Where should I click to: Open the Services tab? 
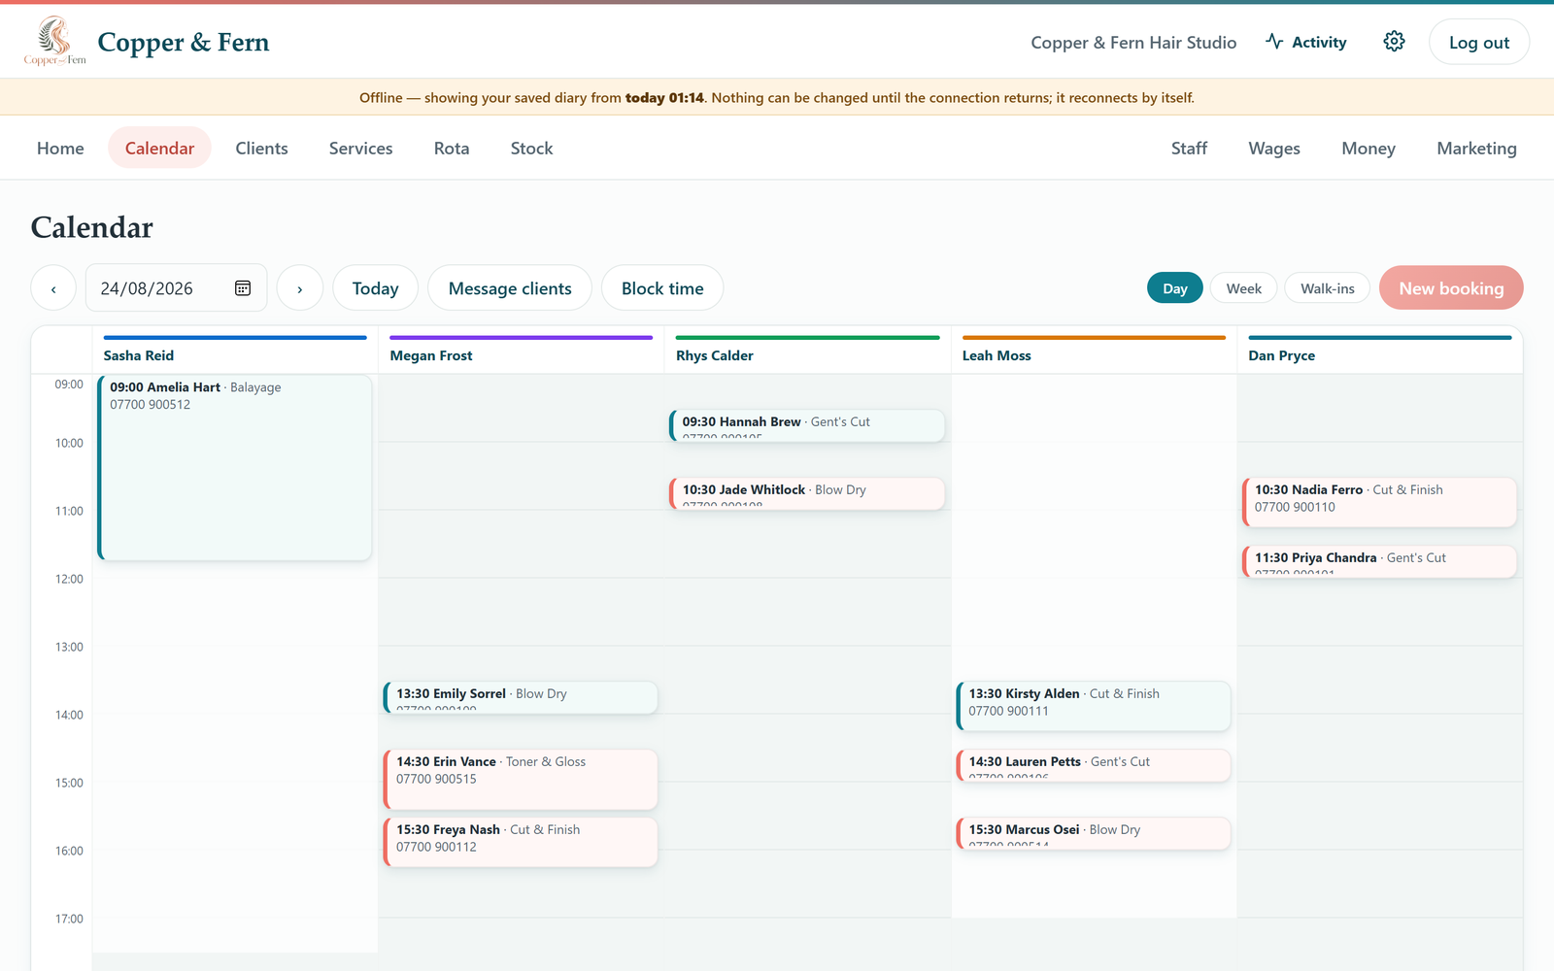(x=360, y=148)
